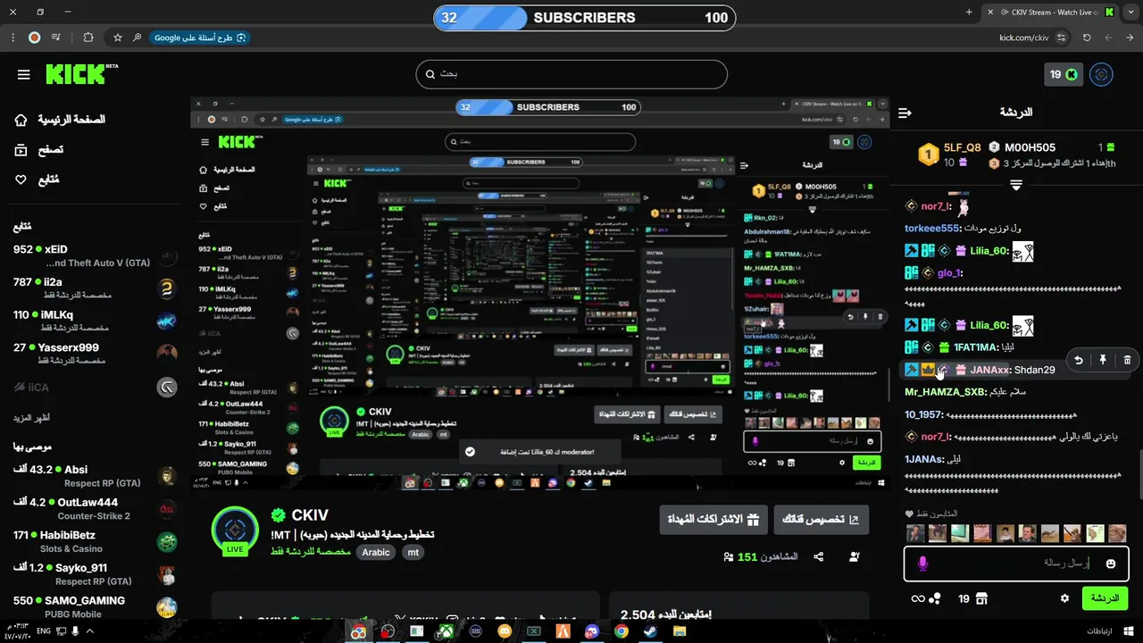Select the Arabic language tag

(x=376, y=552)
